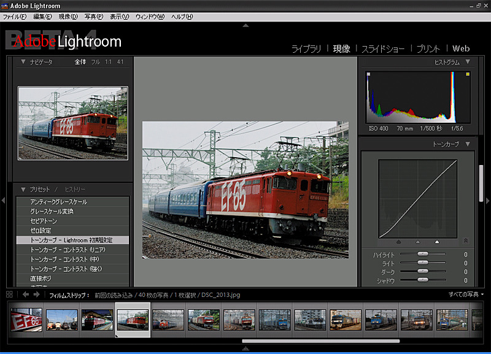The image size is (491, 354).
Task: Apply 直接ポジ preset
Action: (x=72, y=279)
